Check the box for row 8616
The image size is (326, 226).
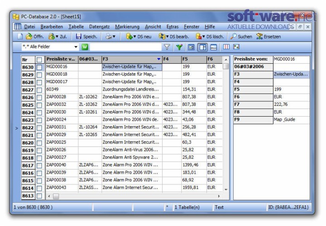point(39,173)
